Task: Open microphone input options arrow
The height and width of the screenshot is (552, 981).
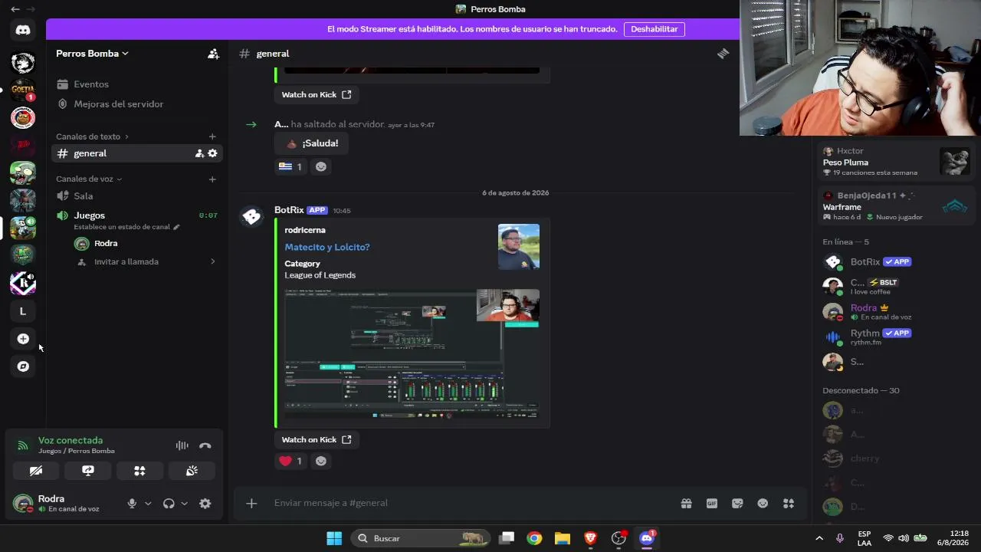Action: pyautogui.click(x=148, y=504)
